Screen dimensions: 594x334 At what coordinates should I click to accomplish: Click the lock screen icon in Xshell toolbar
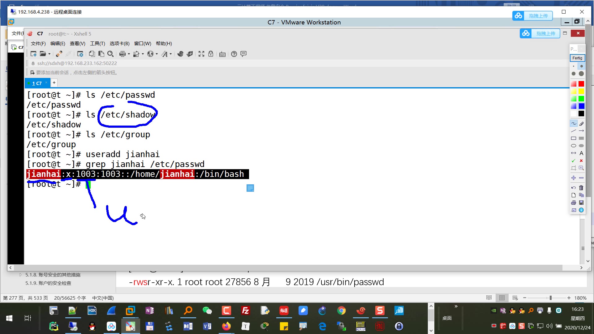point(211,54)
